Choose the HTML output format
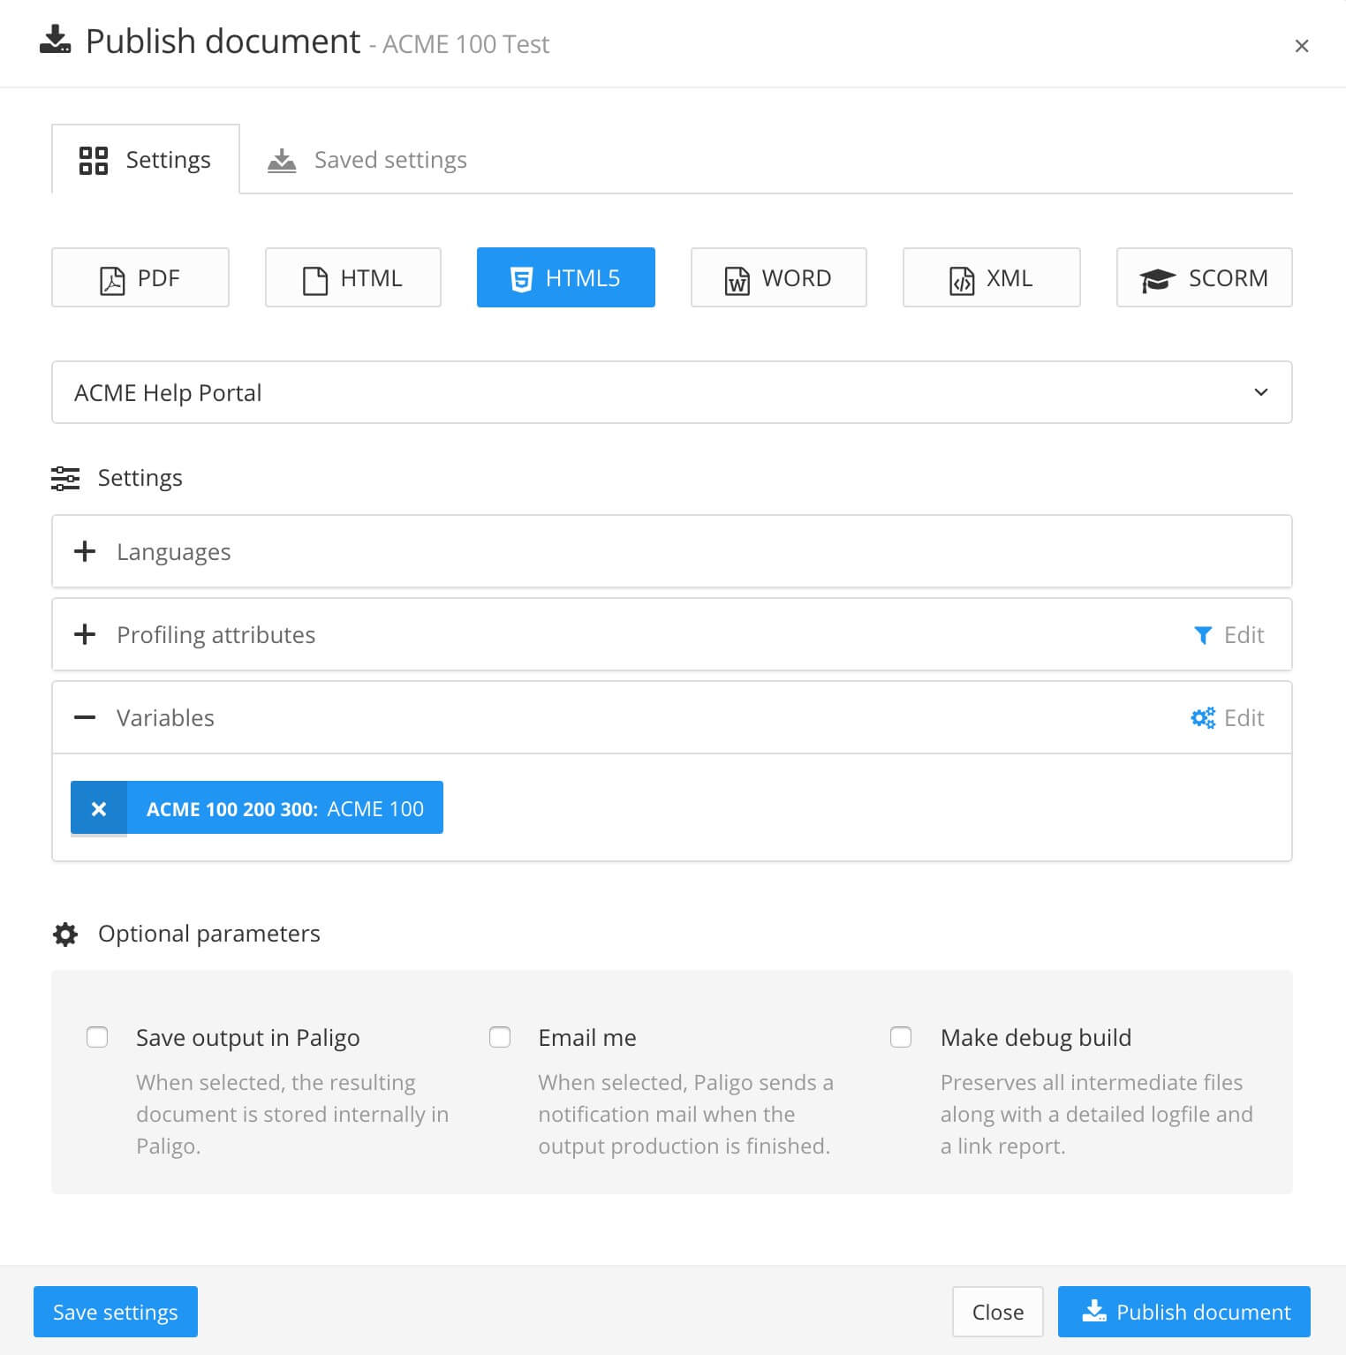 (352, 278)
